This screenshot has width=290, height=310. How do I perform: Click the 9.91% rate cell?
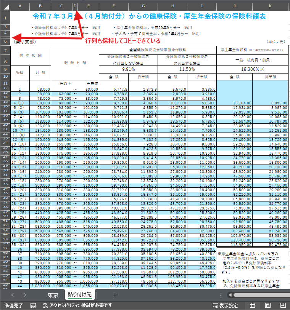click(128, 69)
